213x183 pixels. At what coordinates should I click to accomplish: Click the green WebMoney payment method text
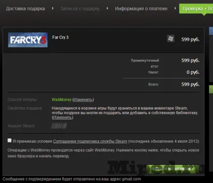click(x=61, y=100)
